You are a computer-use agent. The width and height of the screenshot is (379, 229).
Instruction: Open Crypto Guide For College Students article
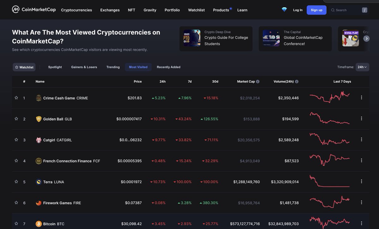(x=216, y=39)
